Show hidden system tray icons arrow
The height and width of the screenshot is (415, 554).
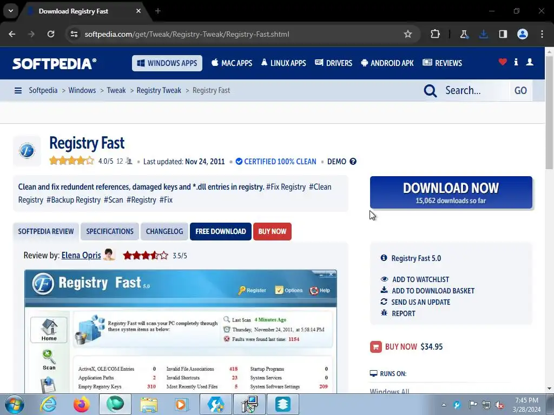pos(444,405)
